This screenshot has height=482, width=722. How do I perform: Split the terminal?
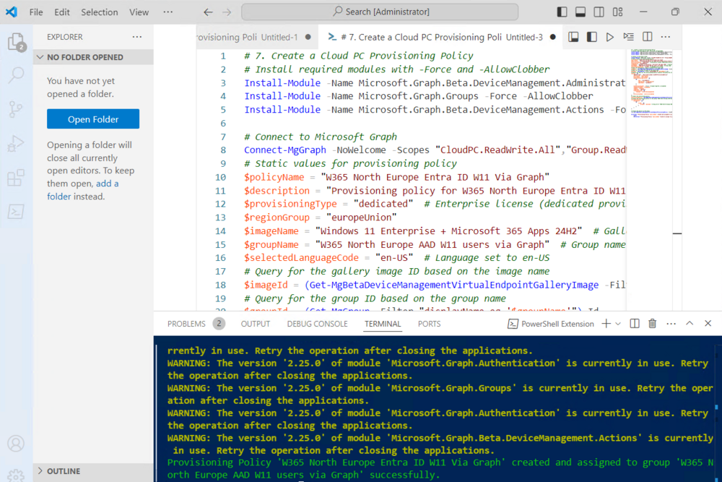[x=635, y=324]
